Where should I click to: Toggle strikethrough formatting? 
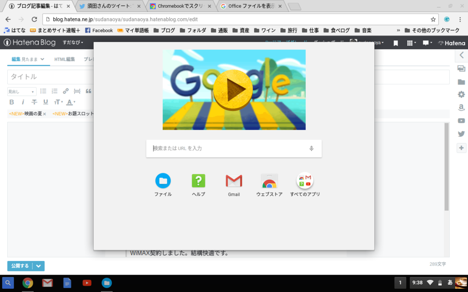(x=34, y=102)
